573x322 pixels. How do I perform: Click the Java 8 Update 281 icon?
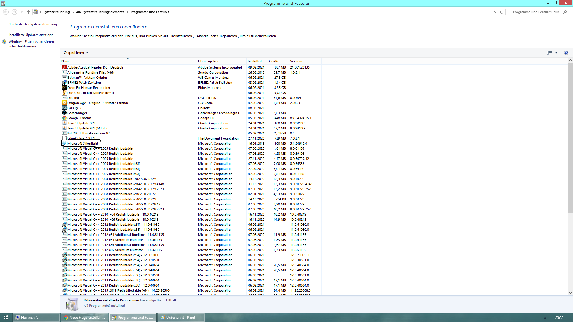[x=64, y=123]
